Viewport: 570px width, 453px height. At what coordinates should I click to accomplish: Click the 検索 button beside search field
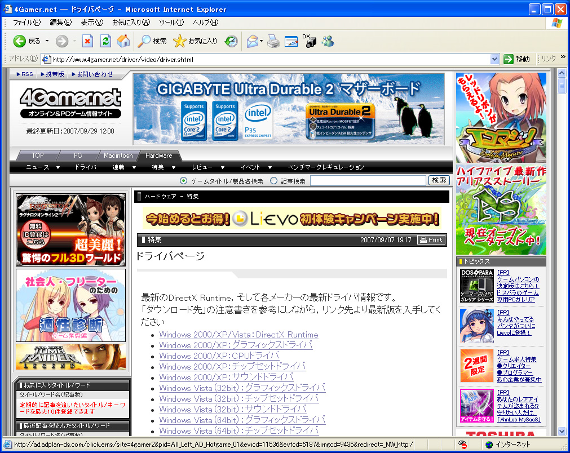point(439,180)
